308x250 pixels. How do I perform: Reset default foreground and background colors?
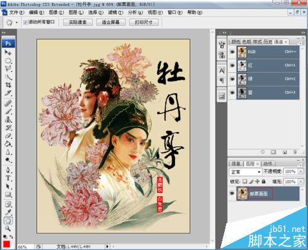click(5, 236)
